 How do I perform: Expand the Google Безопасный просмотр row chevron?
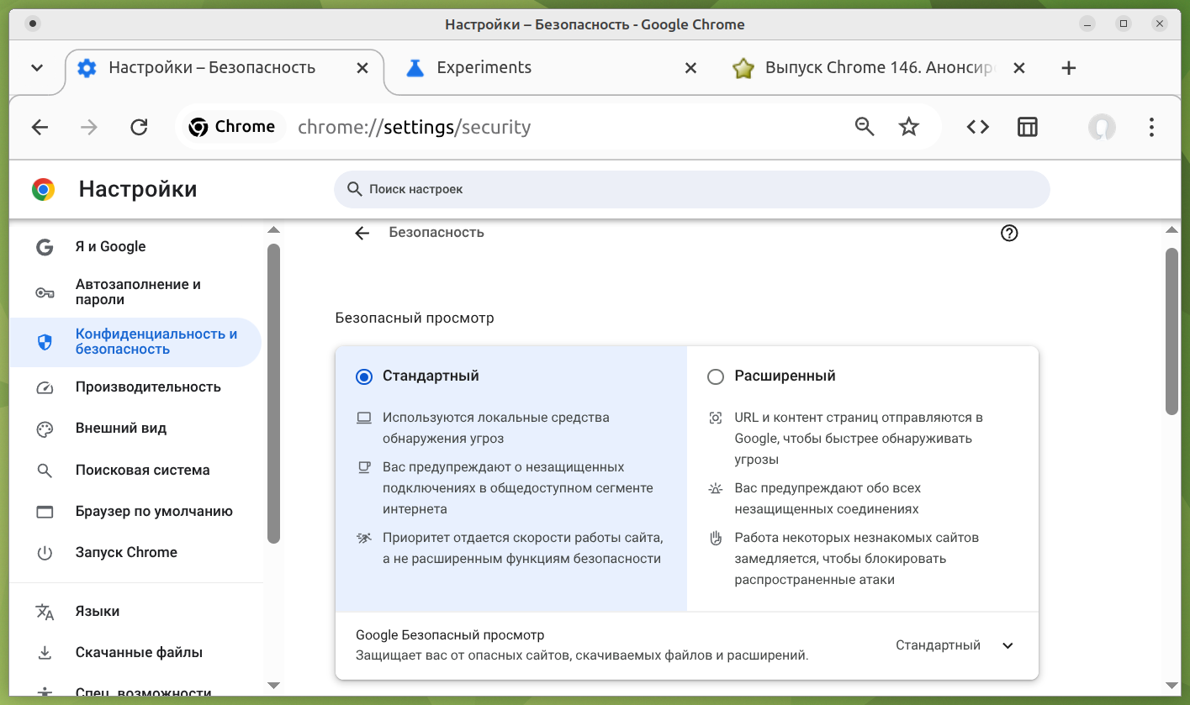[x=1008, y=645]
